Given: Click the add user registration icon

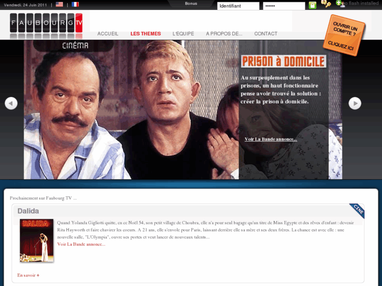Looking at the screenshot, I should [x=339, y=4].
